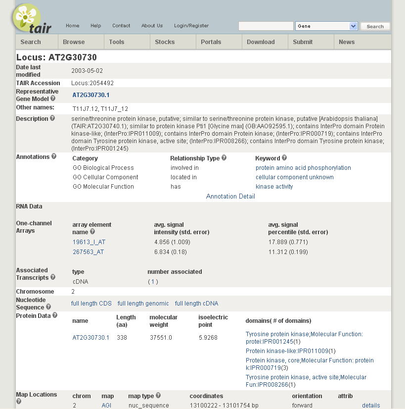Open full length cDNA sequence link

coord(196,304)
